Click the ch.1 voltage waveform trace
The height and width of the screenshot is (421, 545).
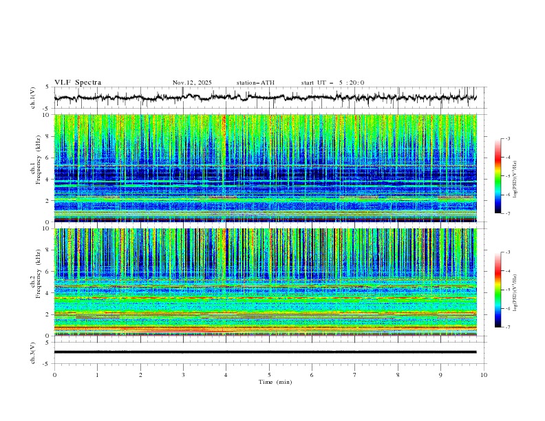point(265,98)
